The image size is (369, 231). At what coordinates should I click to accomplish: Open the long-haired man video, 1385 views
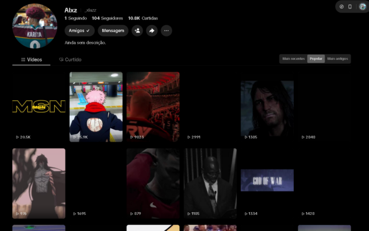(267, 107)
